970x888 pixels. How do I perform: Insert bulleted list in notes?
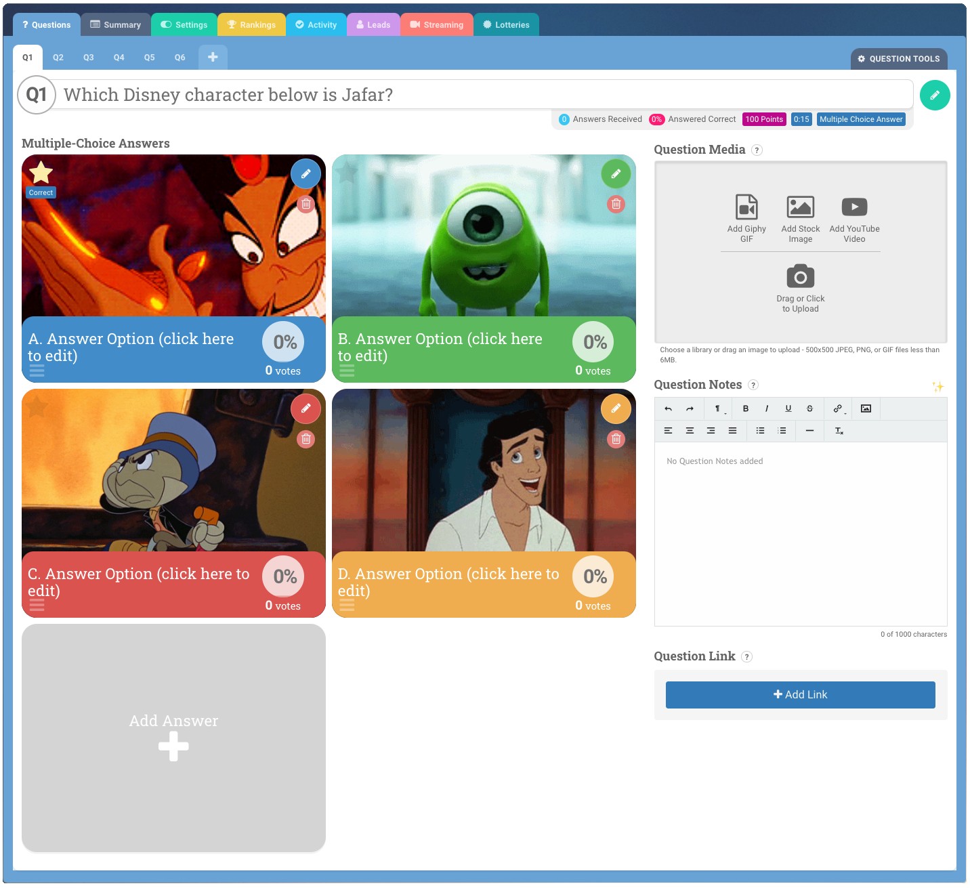(760, 431)
